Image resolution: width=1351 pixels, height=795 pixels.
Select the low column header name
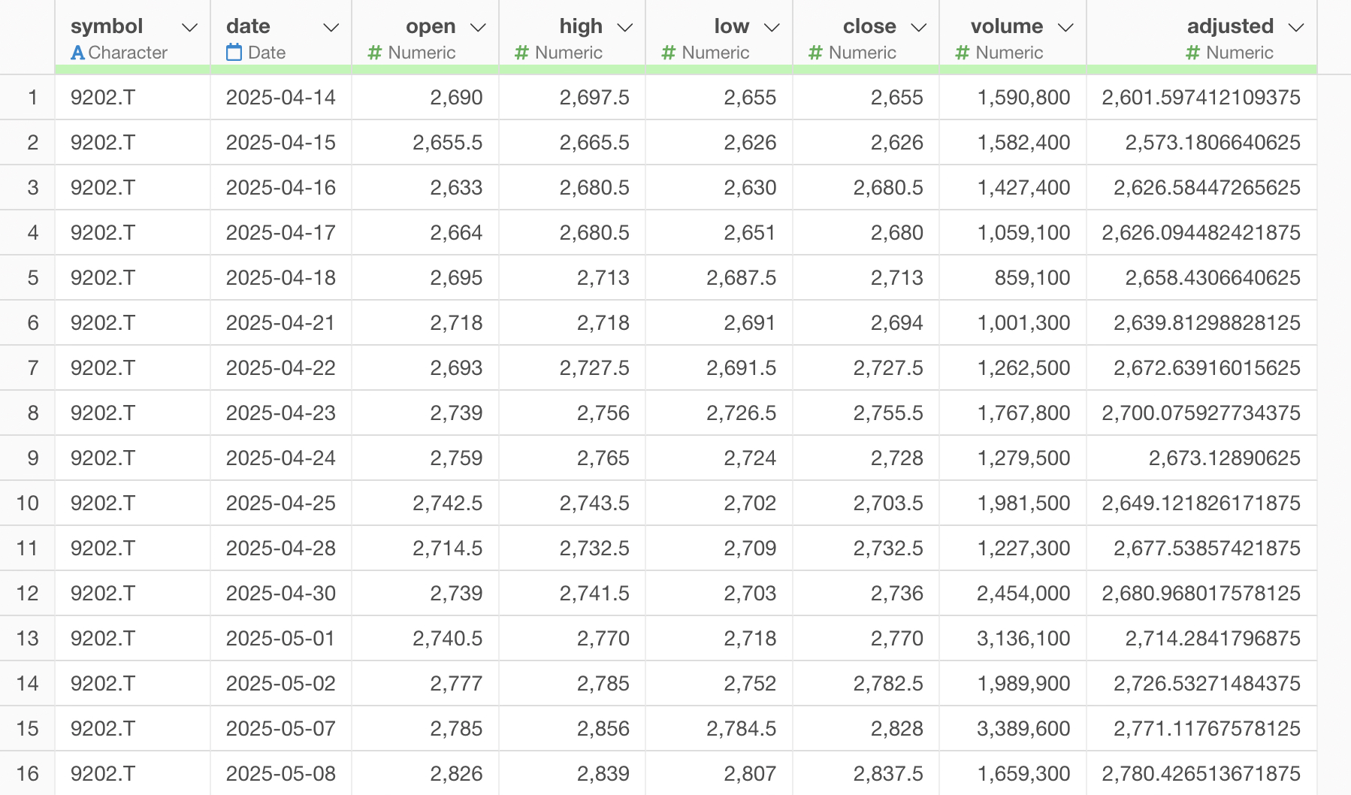click(x=731, y=26)
